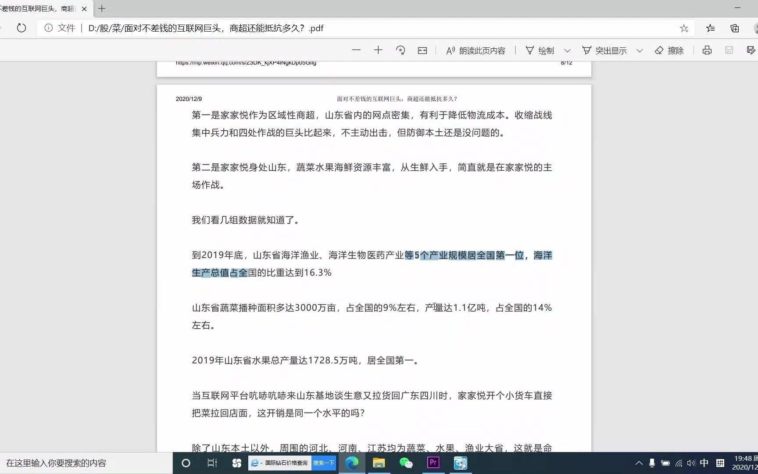Zoom out the PDF with minus icon

pos(356,50)
